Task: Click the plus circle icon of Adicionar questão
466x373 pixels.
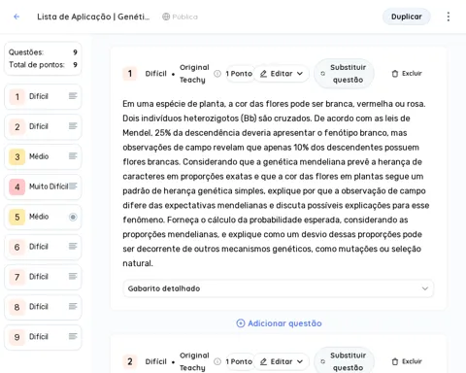Action: (241, 323)
